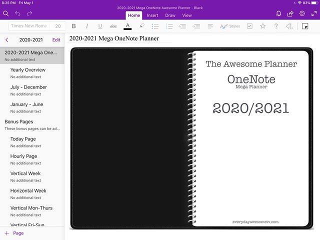This screenshot has width=320, height=240.
Task: Share the notebook page
Action: click(x=290, y=13)
